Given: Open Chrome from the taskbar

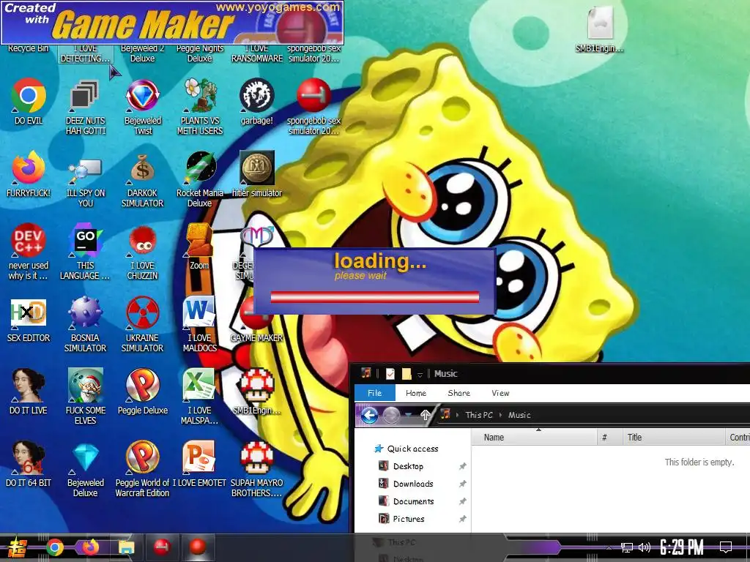Looking at the screenshot, I should click(54, 547).
